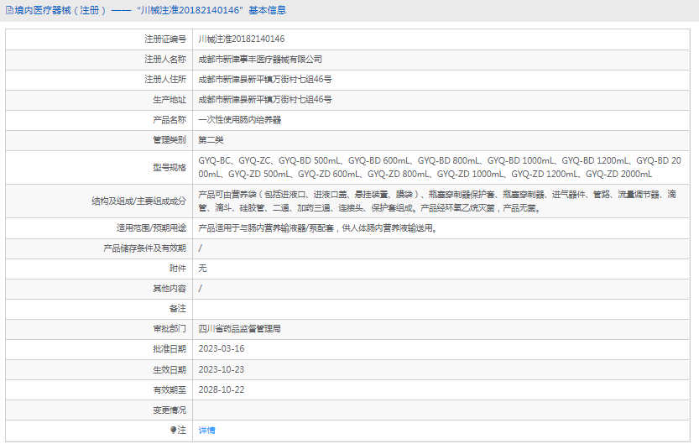This screenshot has width=699, height=444.
Task: Click the 生效日期 label
Action: pyautogui.click(x=170, y=369)
